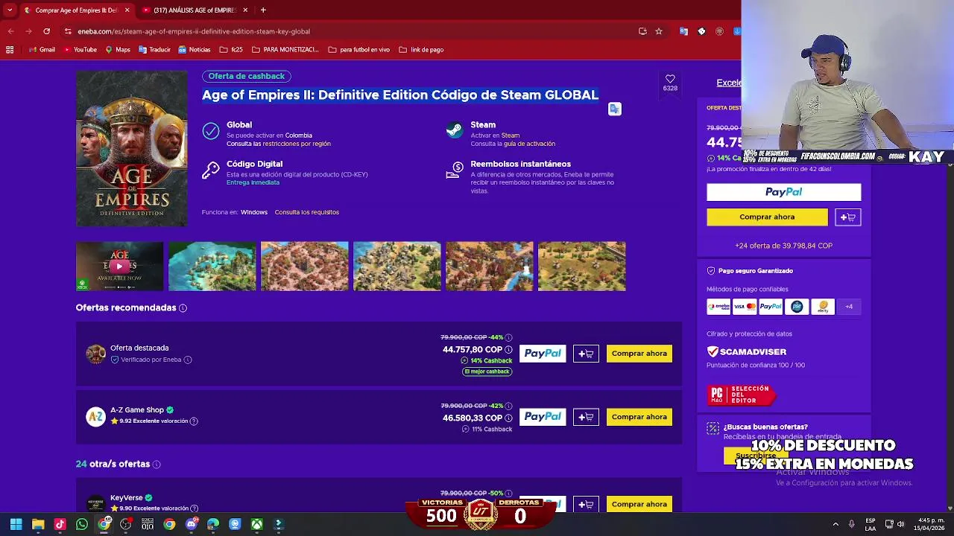Open WhatsApp from the taskbar

tap(82, 524)
